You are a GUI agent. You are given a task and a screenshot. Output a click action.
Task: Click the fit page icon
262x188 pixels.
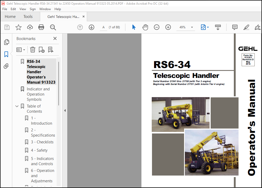click(x=203, y=27)
